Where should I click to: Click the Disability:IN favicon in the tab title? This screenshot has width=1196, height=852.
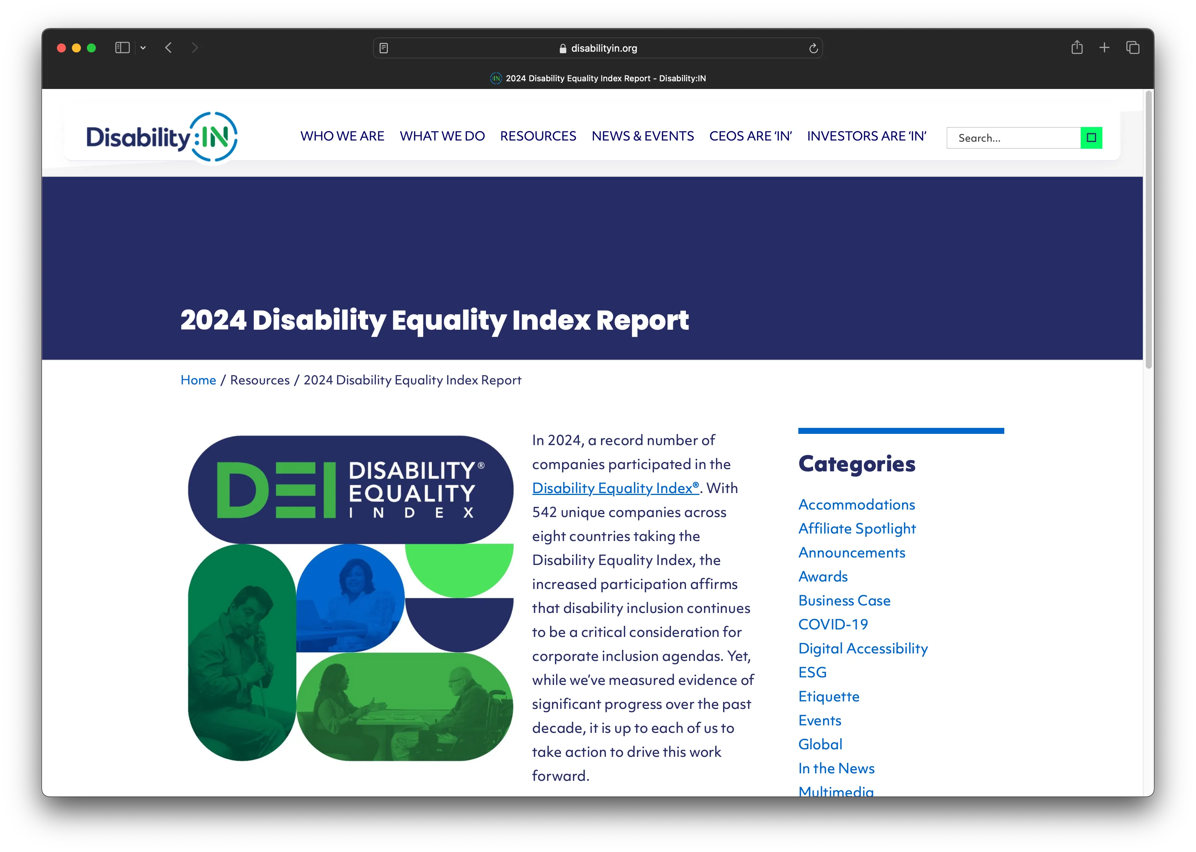coord(495,78)
